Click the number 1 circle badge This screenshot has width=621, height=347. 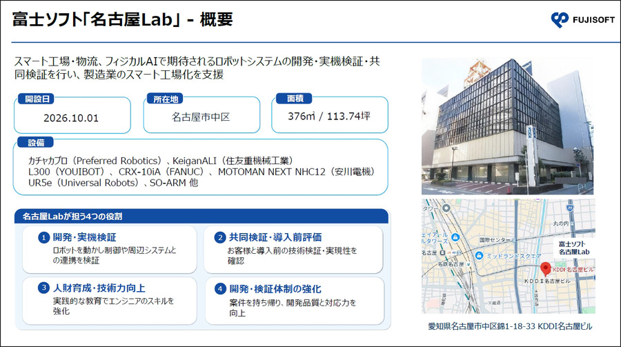coord(43,238)
